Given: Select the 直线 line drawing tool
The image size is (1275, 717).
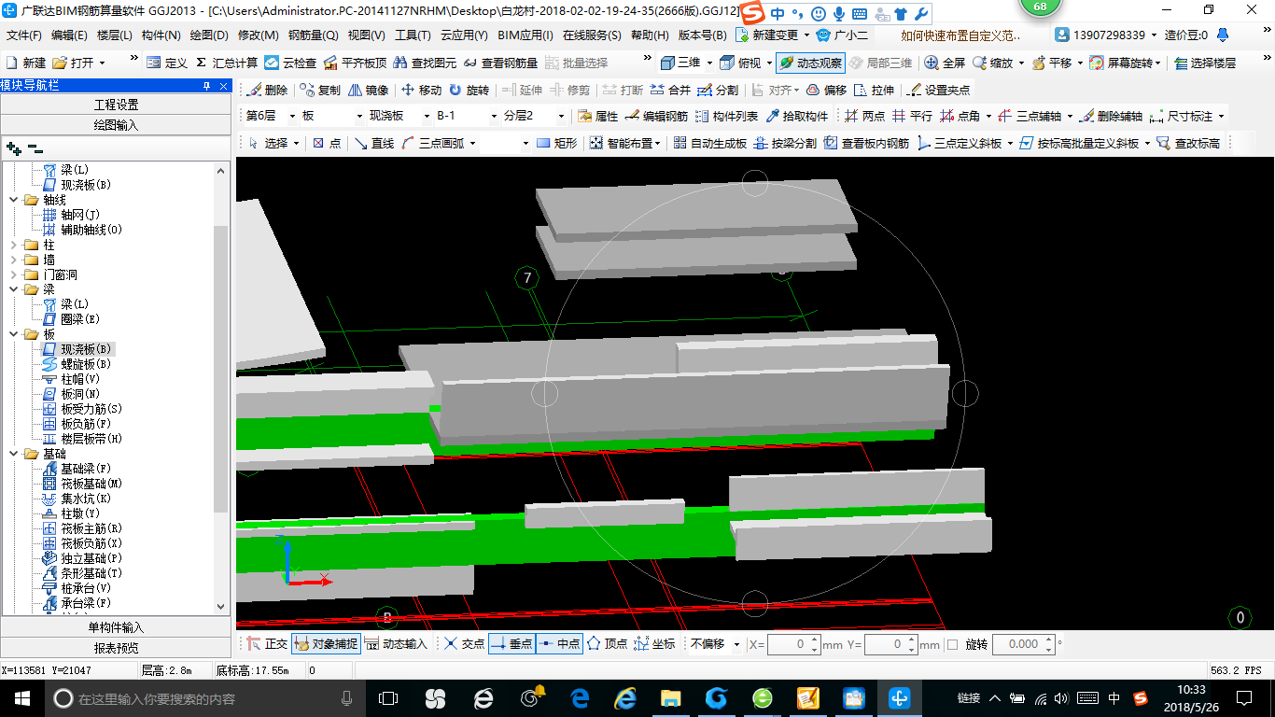Looking at the screenshot, I should tap(374, 143).
